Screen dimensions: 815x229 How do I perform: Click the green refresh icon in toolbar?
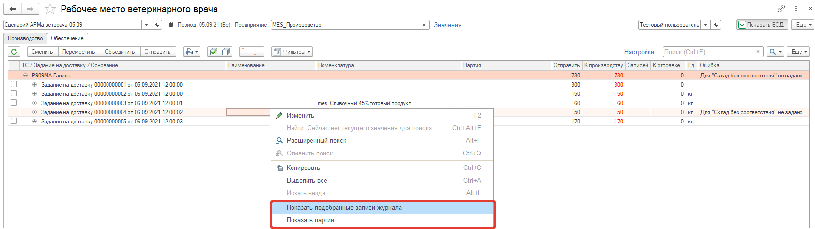point(14,52)
